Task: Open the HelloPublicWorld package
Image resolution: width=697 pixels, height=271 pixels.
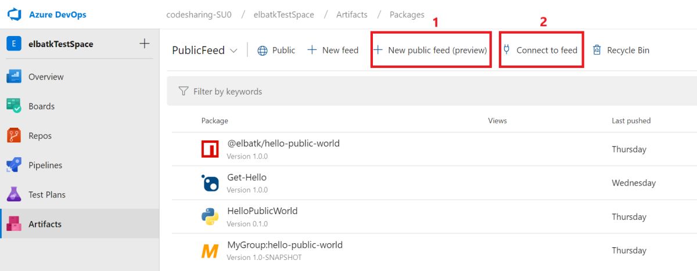Action: tap(262, 211)
